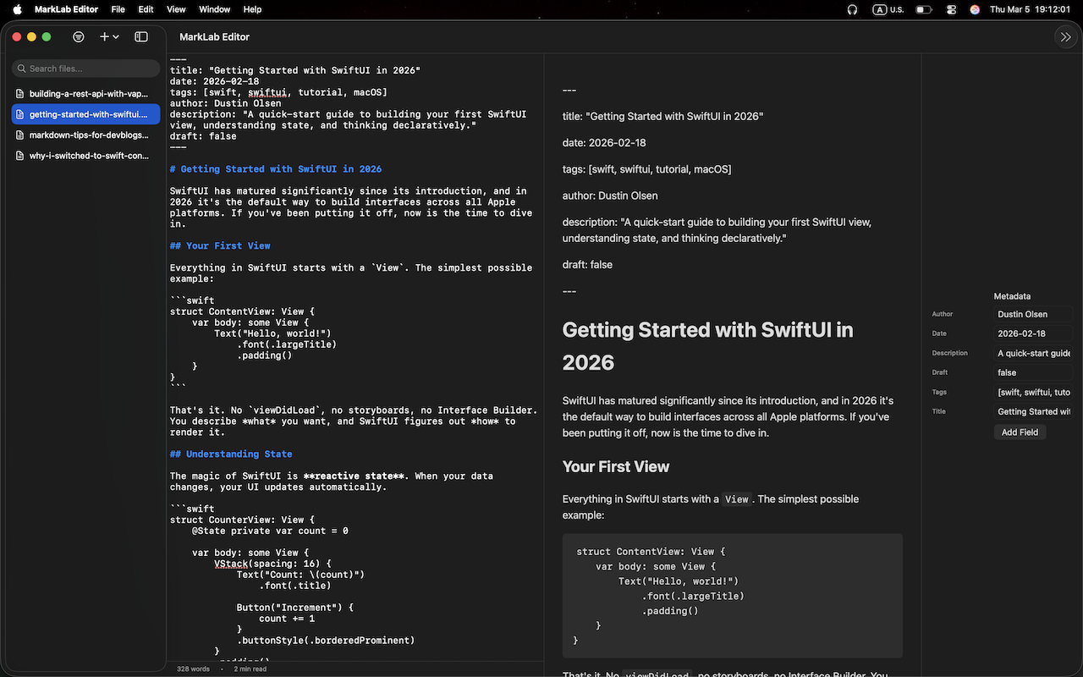Select the filter icon in the toolbar

tap(79, 36)
